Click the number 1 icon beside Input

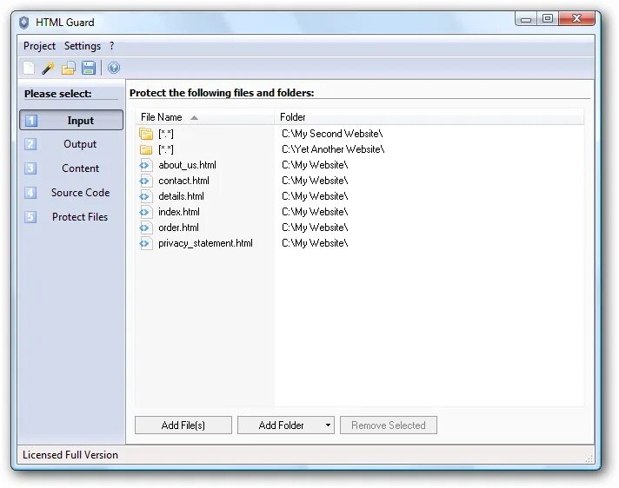point(31,120)
